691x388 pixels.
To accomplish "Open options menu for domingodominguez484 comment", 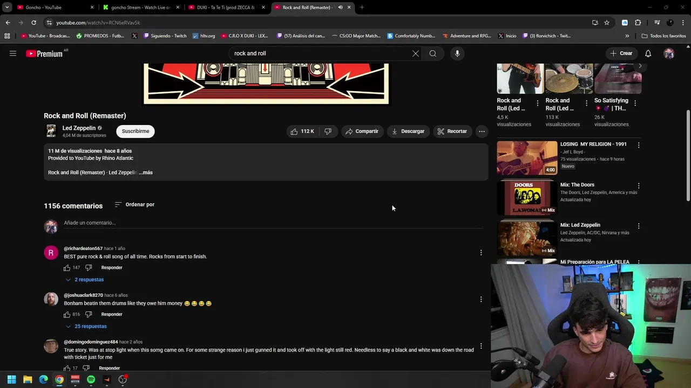I will 481,346.
